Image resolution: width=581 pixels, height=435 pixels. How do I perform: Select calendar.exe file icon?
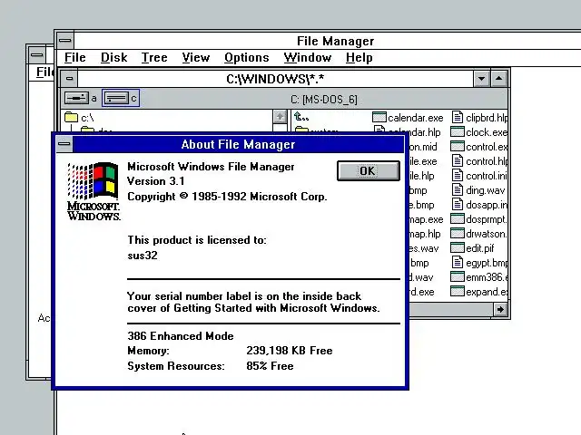379,117
